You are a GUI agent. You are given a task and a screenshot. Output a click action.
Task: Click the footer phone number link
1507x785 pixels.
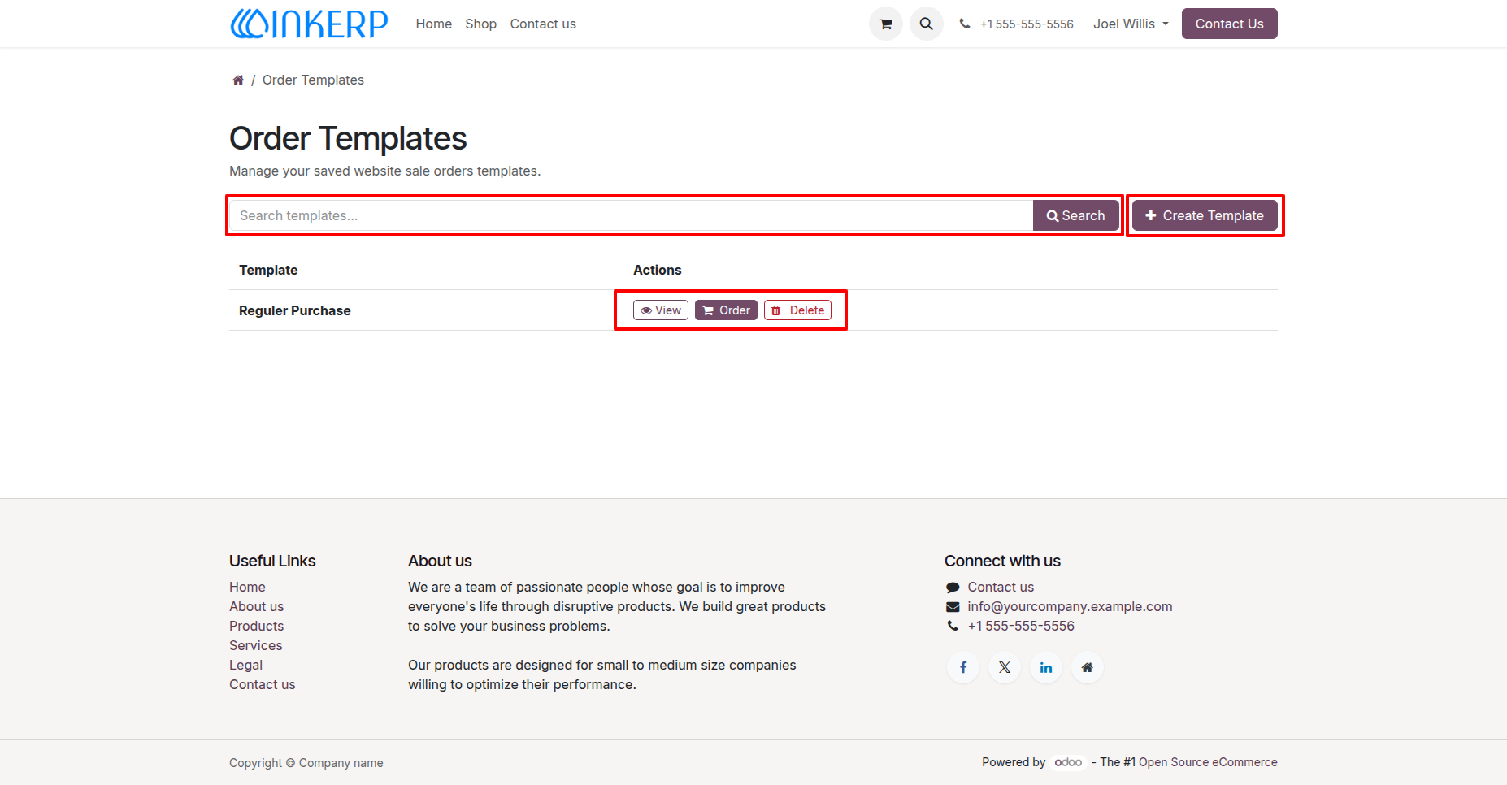pos(1021,626)
